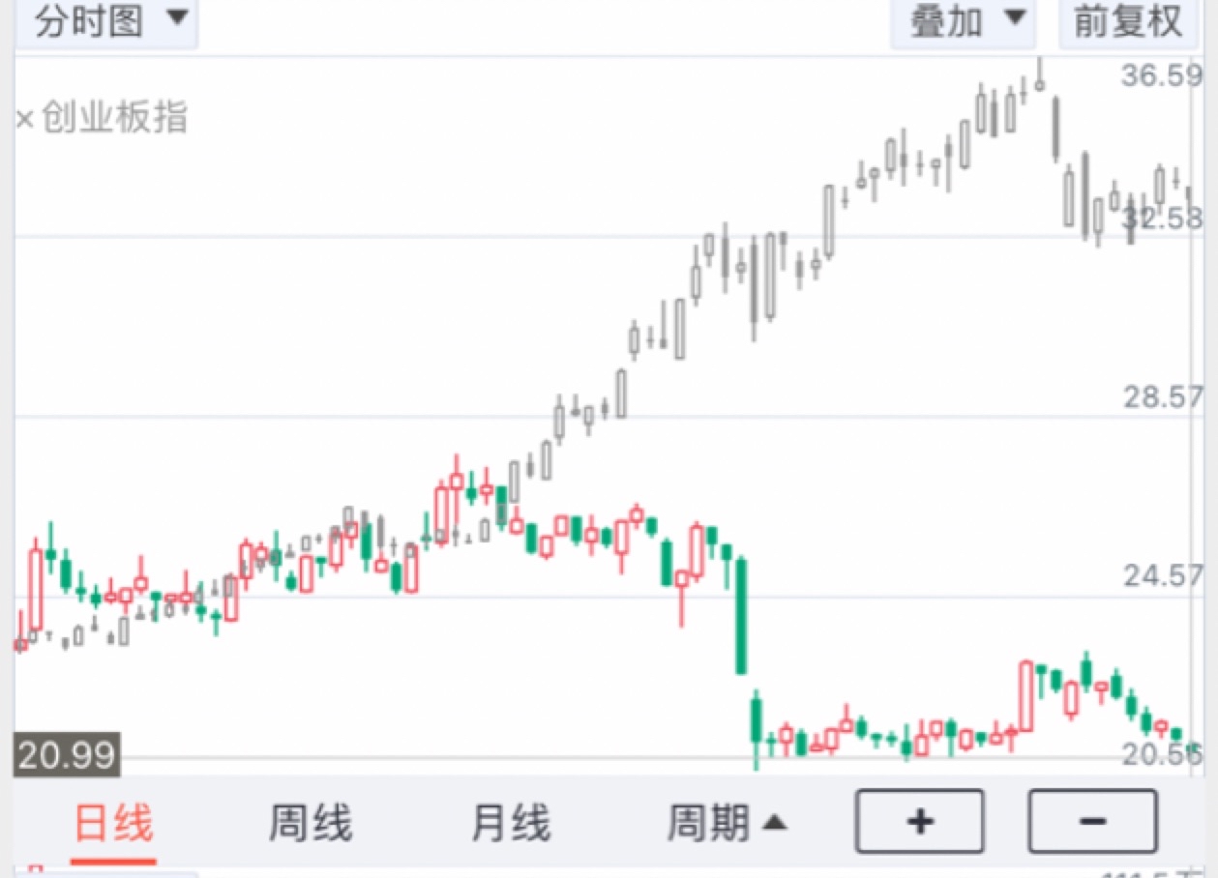Select the 日线 daily tab
The height and width of the screenshot is (878, 1218).
(x=114, y=825)
